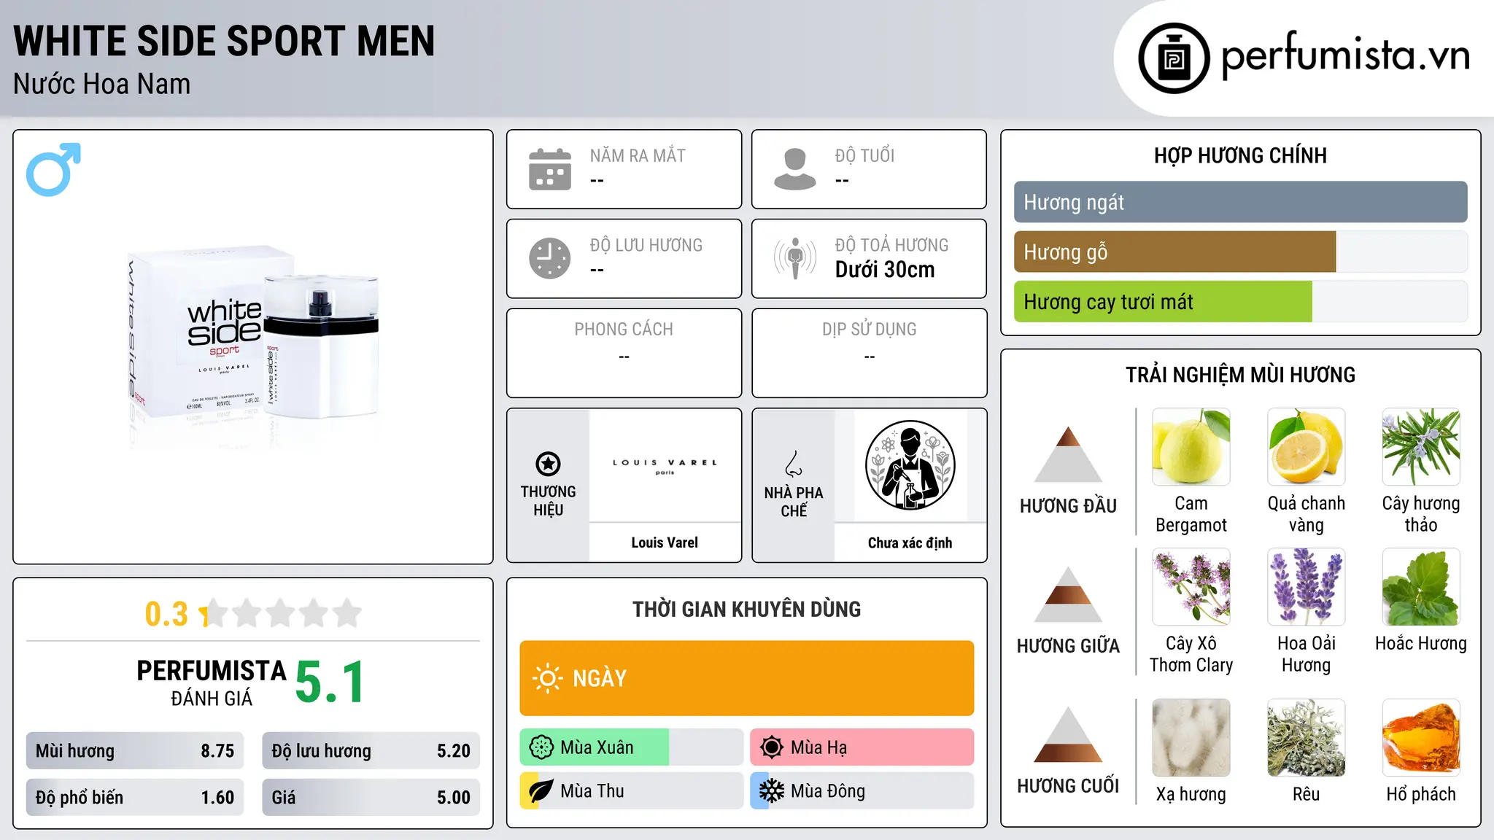Click the green 5.1 Perfumista rating
Screen dimensions: 1494x840
tap(330, 682)
